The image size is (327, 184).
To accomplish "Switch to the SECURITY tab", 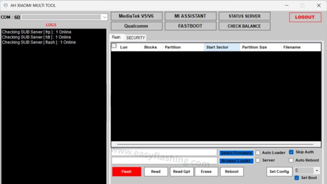I will point(135,38).
